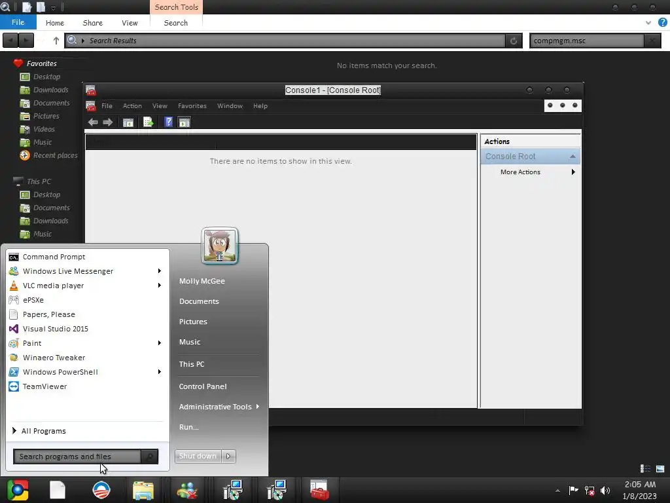Open the Shut down options arrow
Image resolution: width=670 pixels, height=503 pixels.
pos(228,456)
